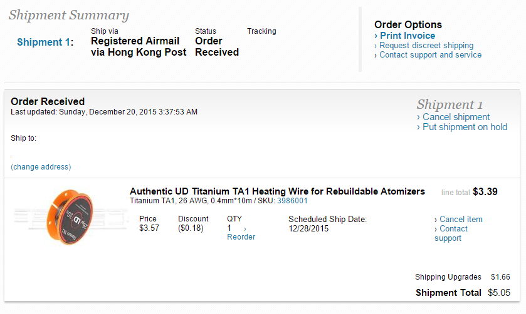Click the arrow icon before Cancel item
The image size is (526, 314).
[436, 220]
